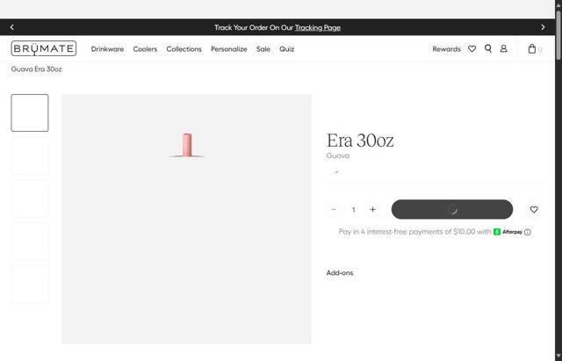Select the first product thumbnail
Image resolution: width=562 pixels, height=361 pixels.
(30, 113)
